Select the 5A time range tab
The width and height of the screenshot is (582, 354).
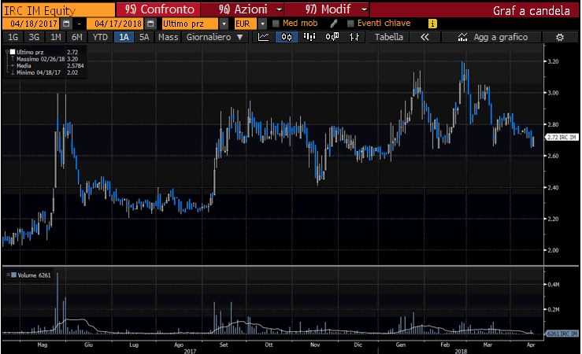[x=144, y=37]
